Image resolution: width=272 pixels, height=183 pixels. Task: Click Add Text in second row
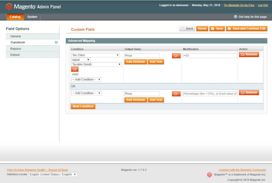click(x=156, y=100)
